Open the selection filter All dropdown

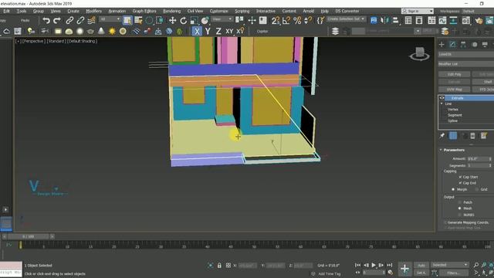(110, 19)
